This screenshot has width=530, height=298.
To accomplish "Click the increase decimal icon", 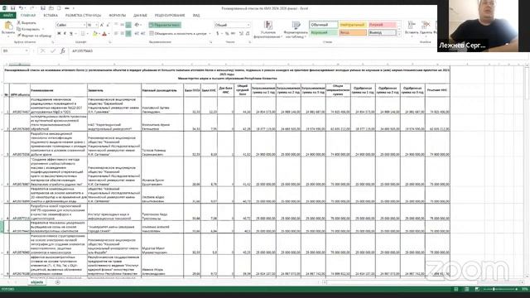I will [241, 33].
